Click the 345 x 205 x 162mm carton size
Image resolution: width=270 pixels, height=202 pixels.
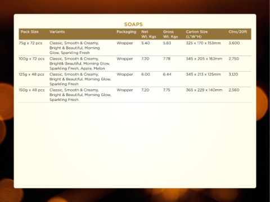[204, 59]
